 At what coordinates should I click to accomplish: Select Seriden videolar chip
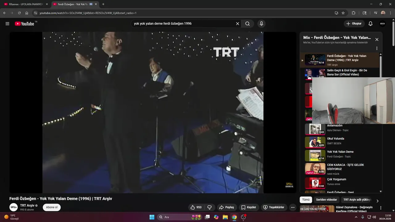[326, 199]
